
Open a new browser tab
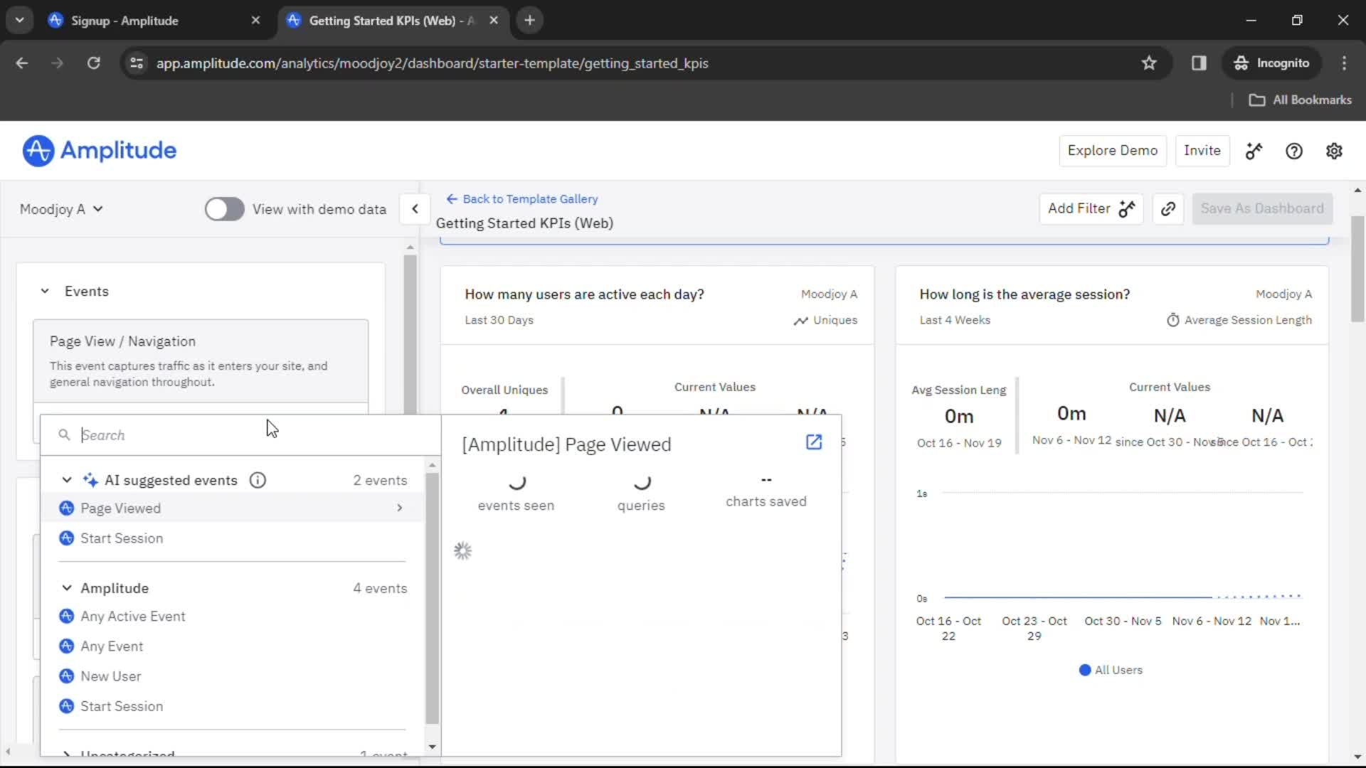[x=529, y=21]
